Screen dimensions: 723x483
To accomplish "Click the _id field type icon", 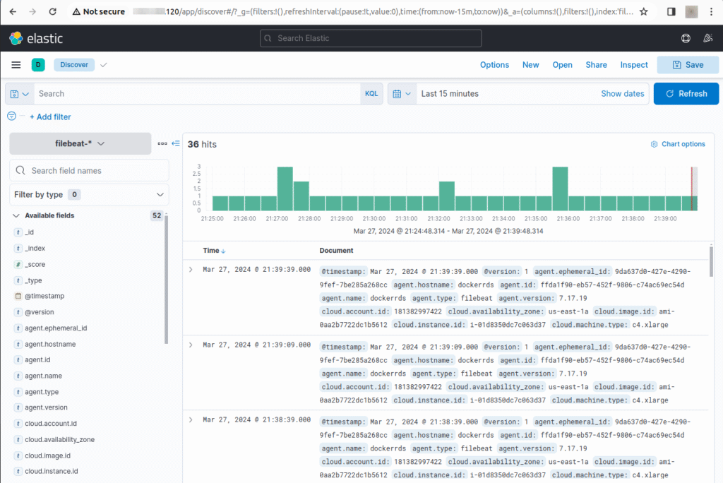I will coord(18,232).
